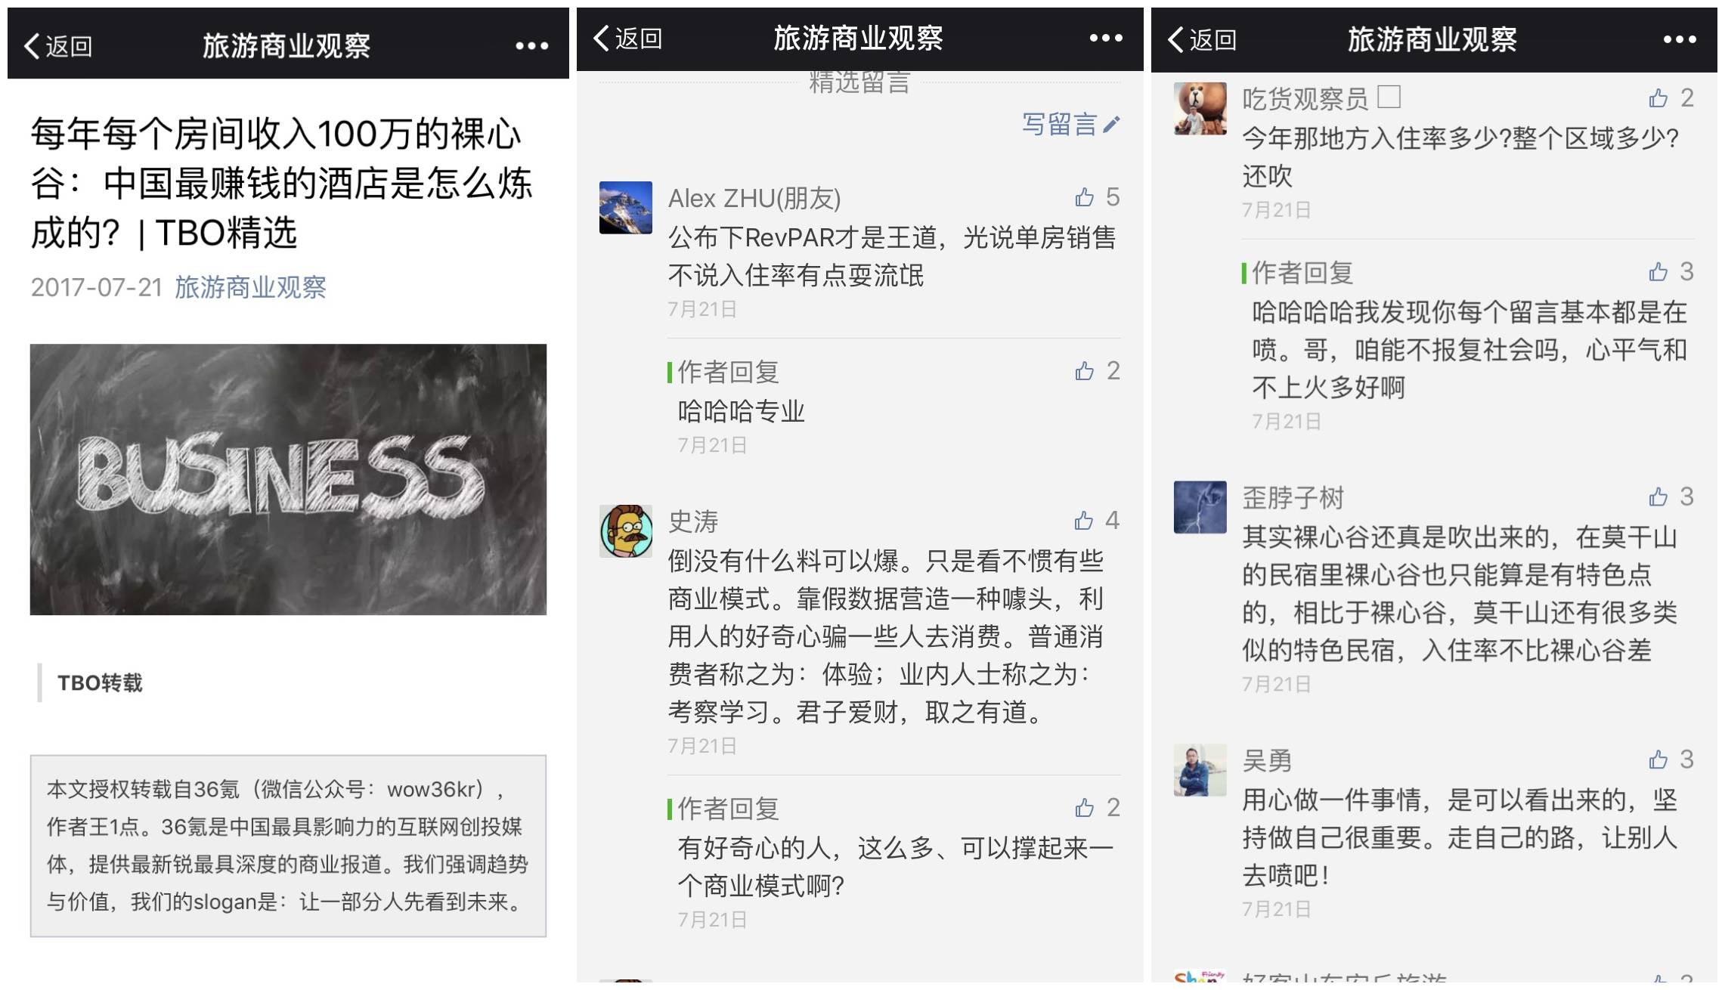Open the BUSINESS chalkboard article image
The height and width of the screenshot is (990, 1725).
coord(288,479)
